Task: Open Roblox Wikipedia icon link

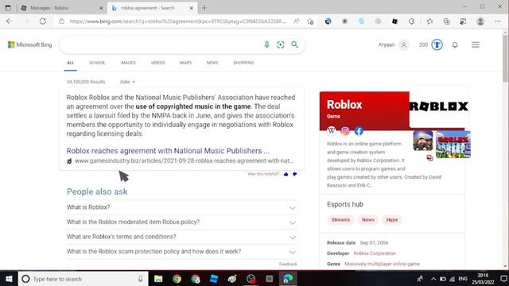Action: click(x=332, y=130)
